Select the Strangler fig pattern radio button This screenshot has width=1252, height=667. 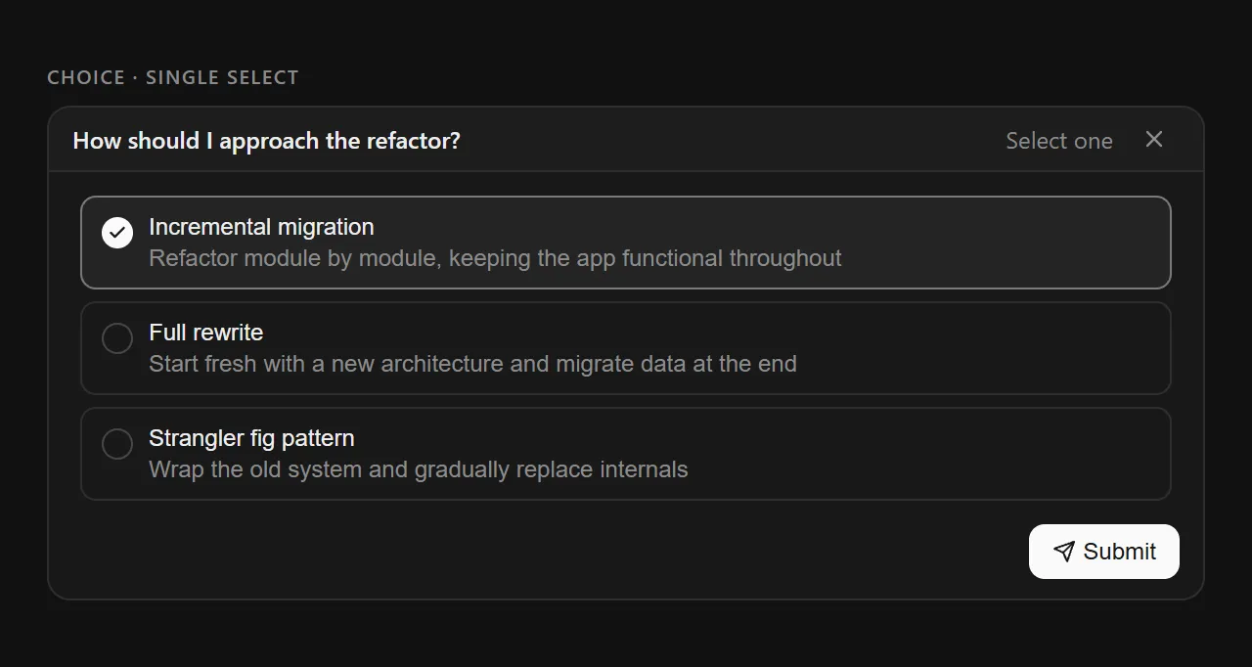coord(117,444)
